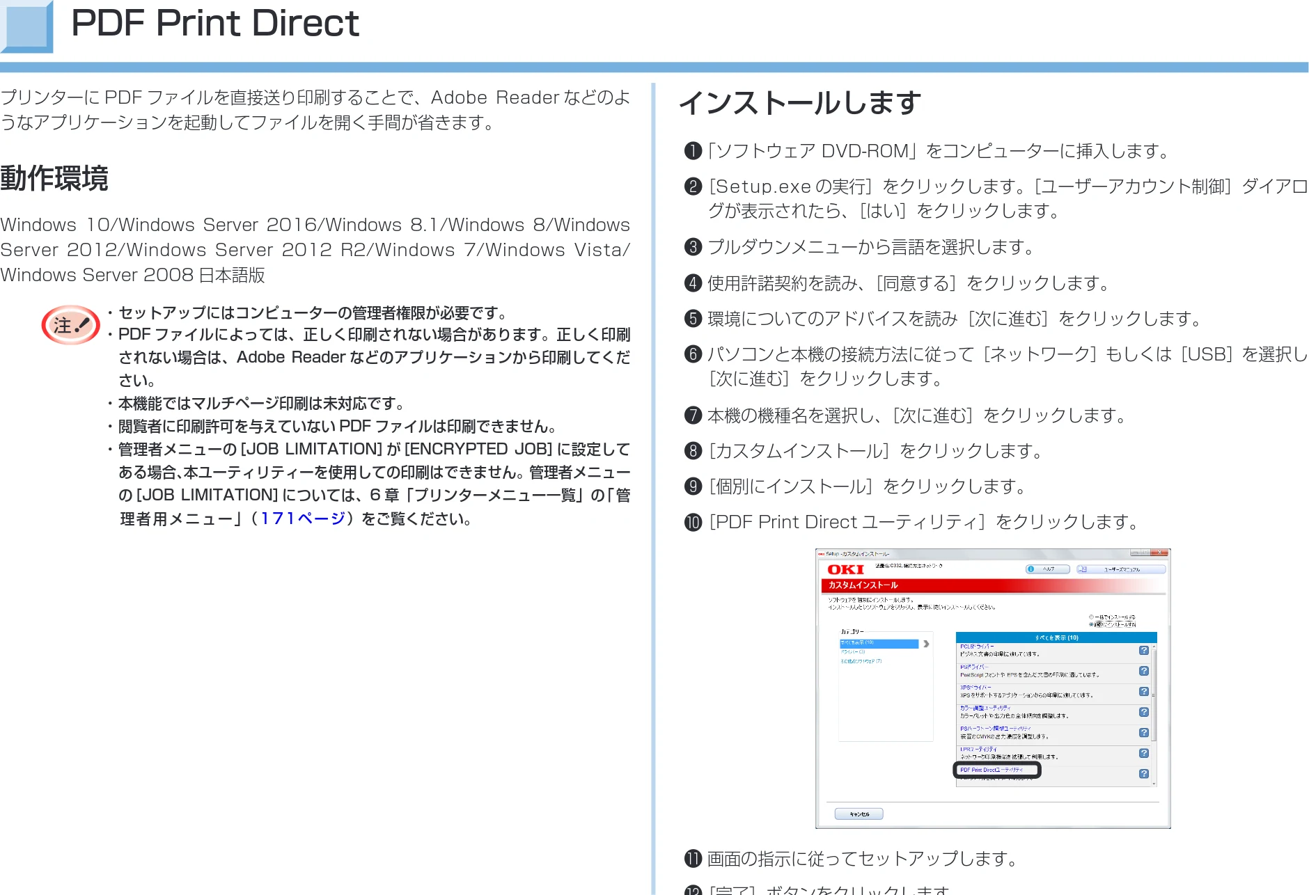
Task: Click the PDF Print Directユーティリティ link
Action: point(991,770)
